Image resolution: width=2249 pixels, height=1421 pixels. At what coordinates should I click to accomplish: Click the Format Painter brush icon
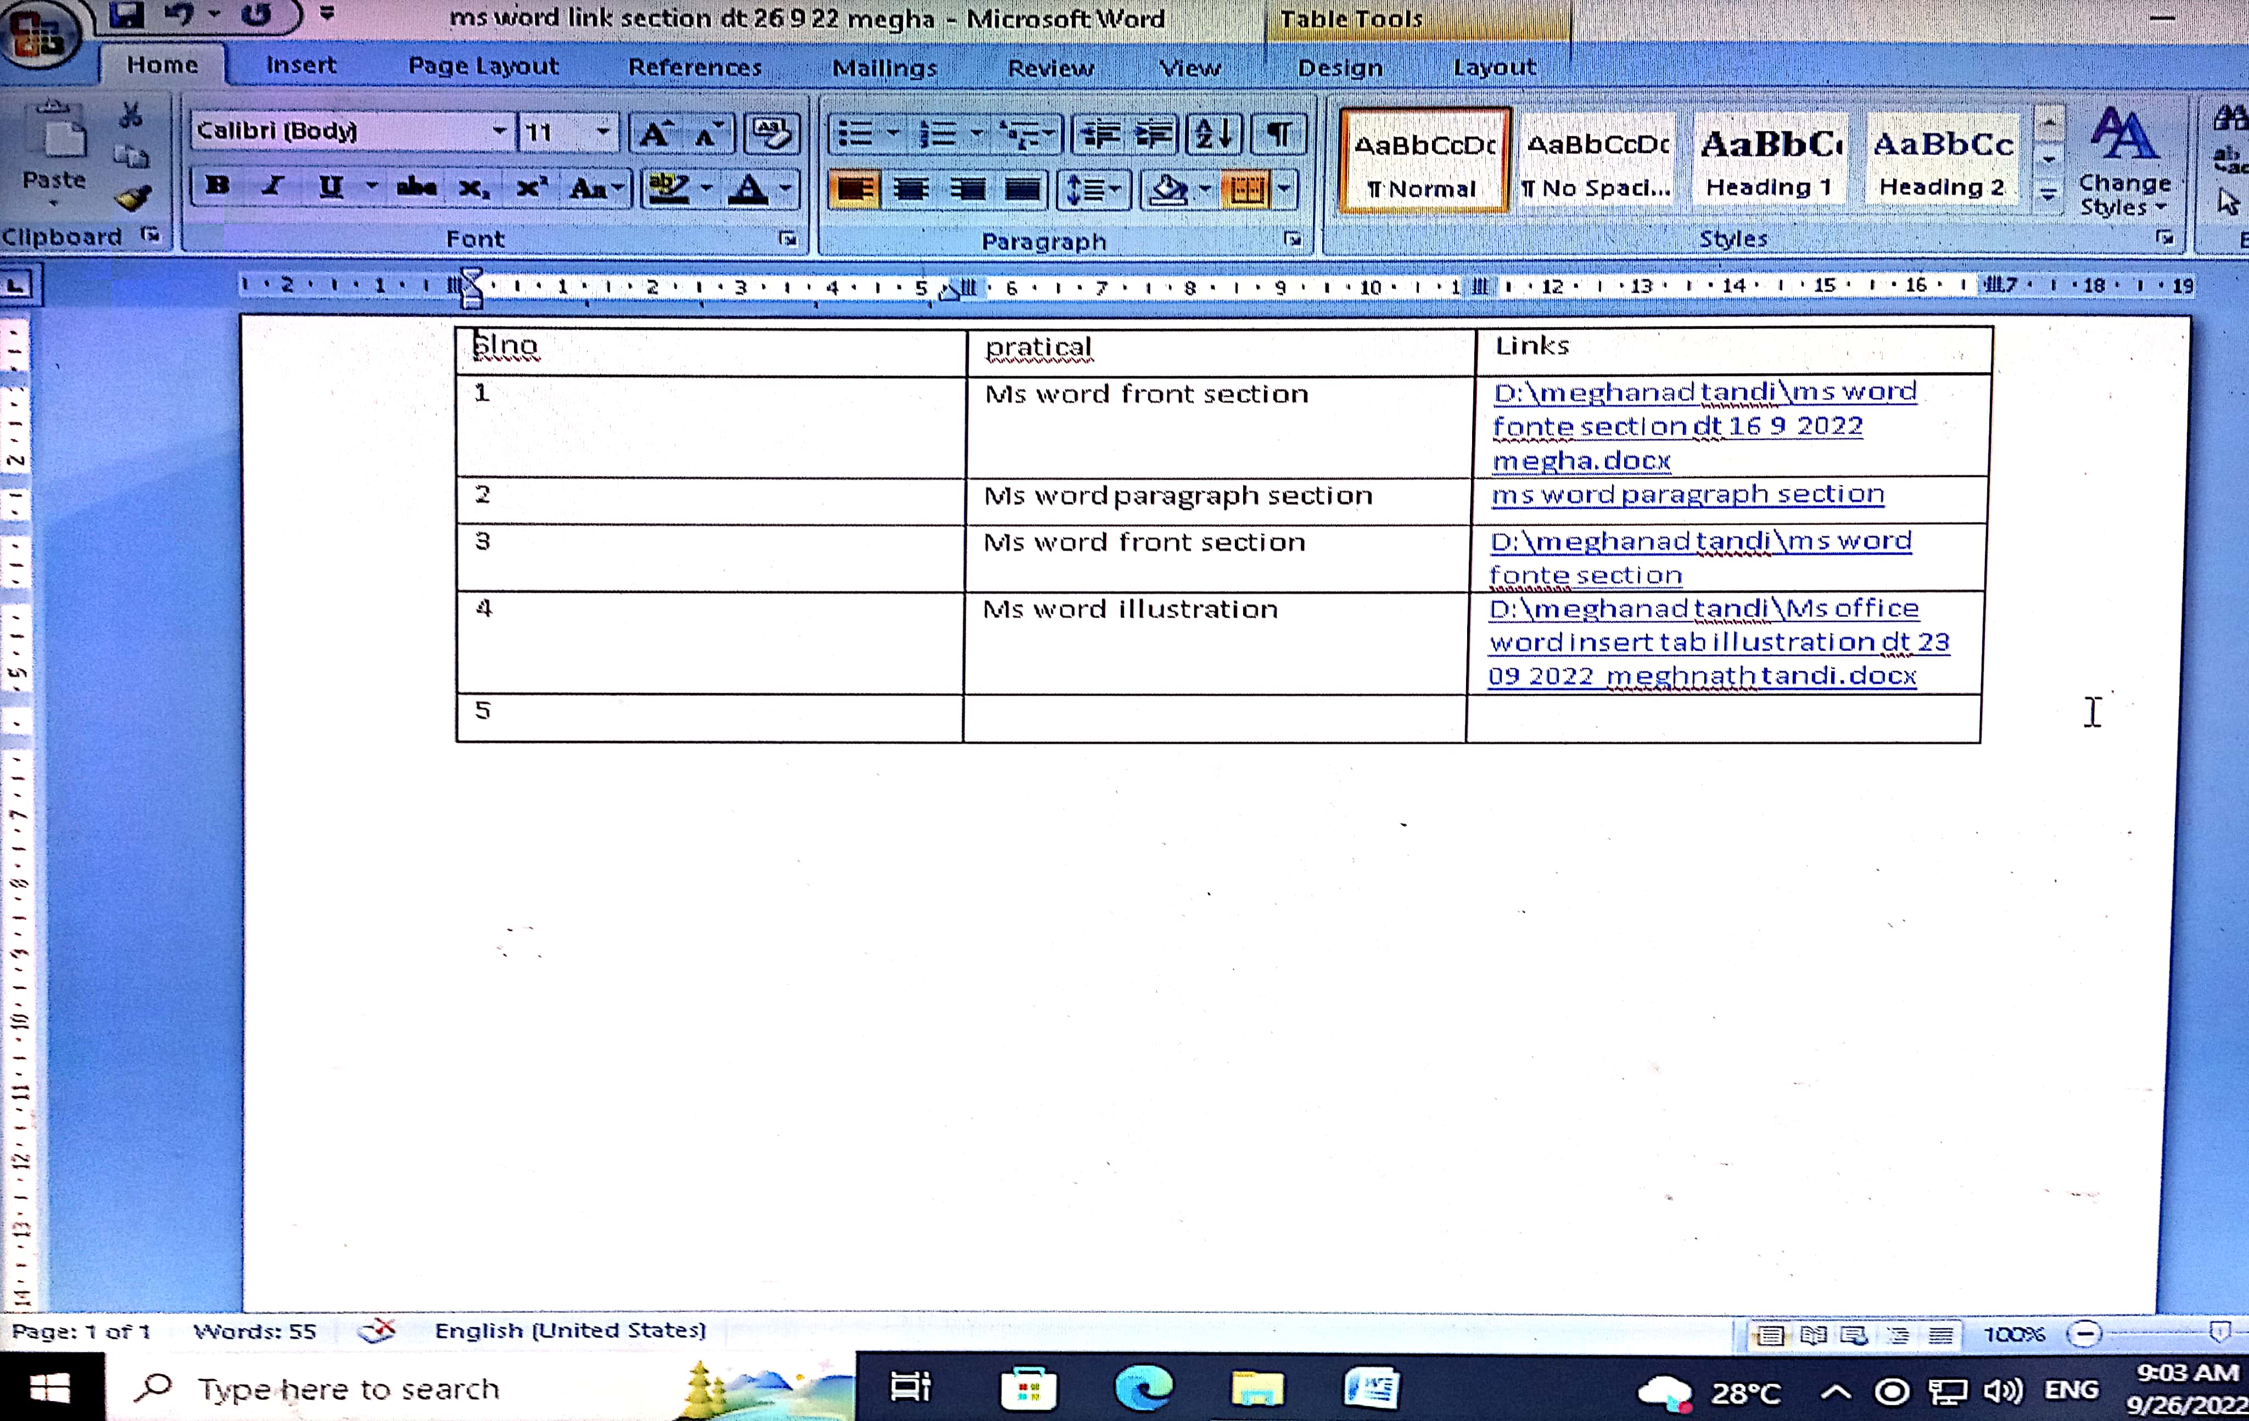click(x=133, y=197)
